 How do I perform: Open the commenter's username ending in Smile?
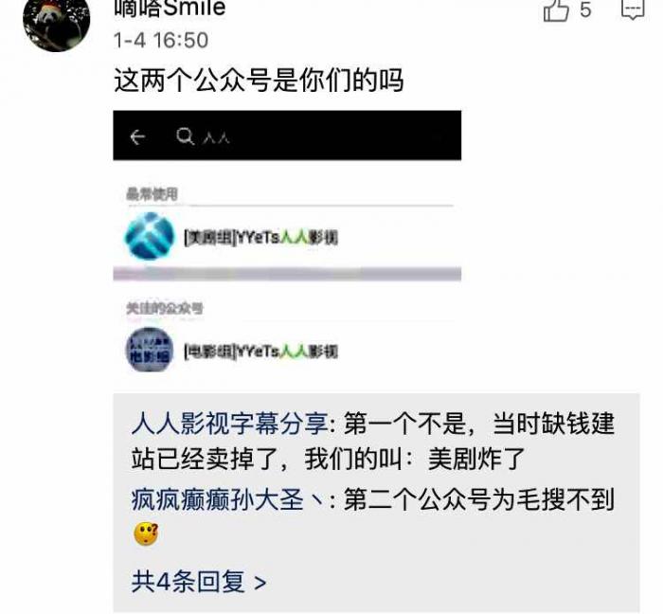(x=170, y=9)
